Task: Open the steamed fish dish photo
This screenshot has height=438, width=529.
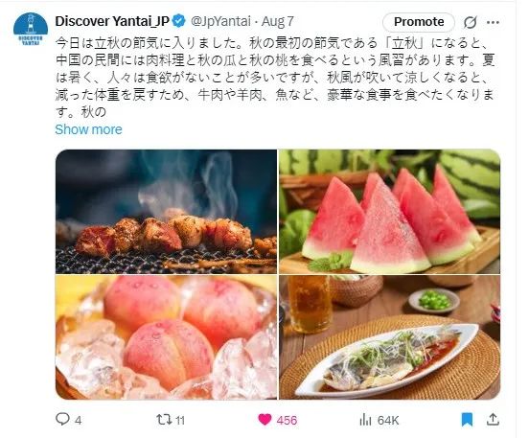Action: click(390, 337)
